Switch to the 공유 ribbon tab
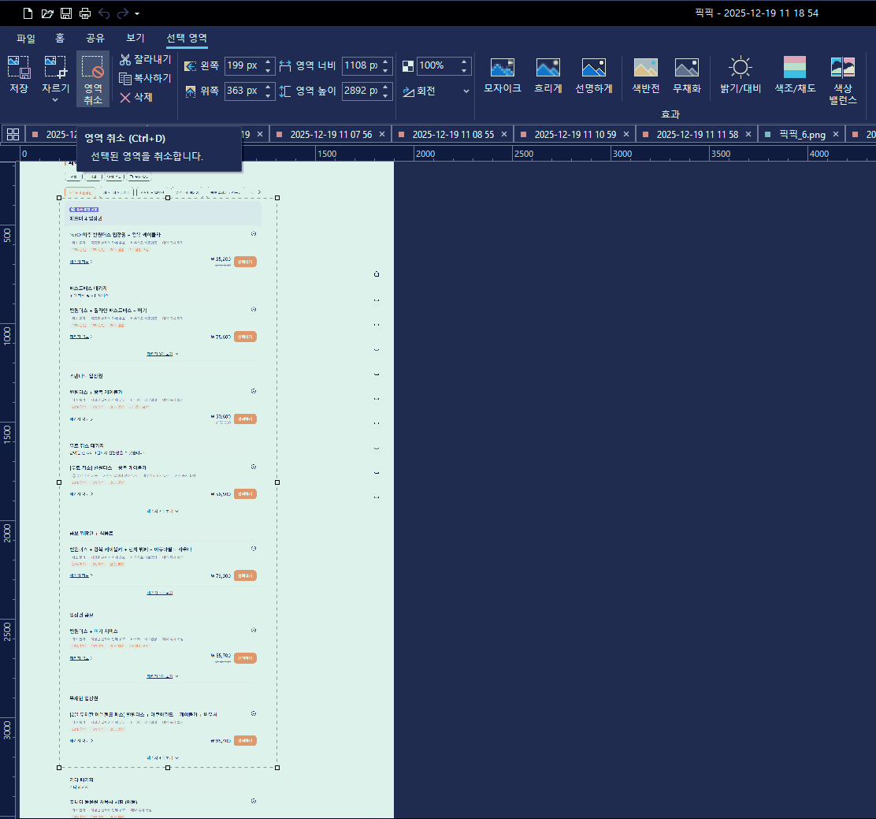This screenshot has height=819, width=876. pyautogui.click(x=95, y=38)
